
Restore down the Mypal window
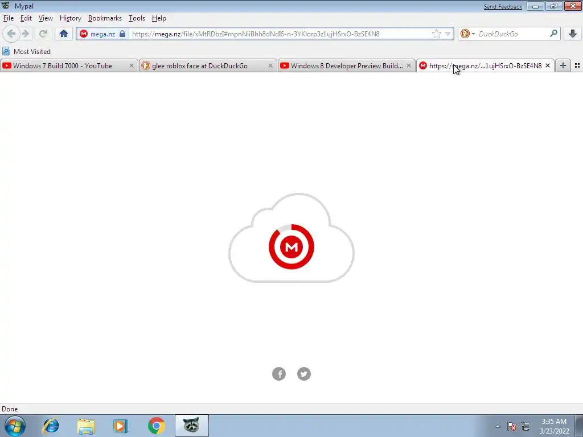tap(554, 6)
